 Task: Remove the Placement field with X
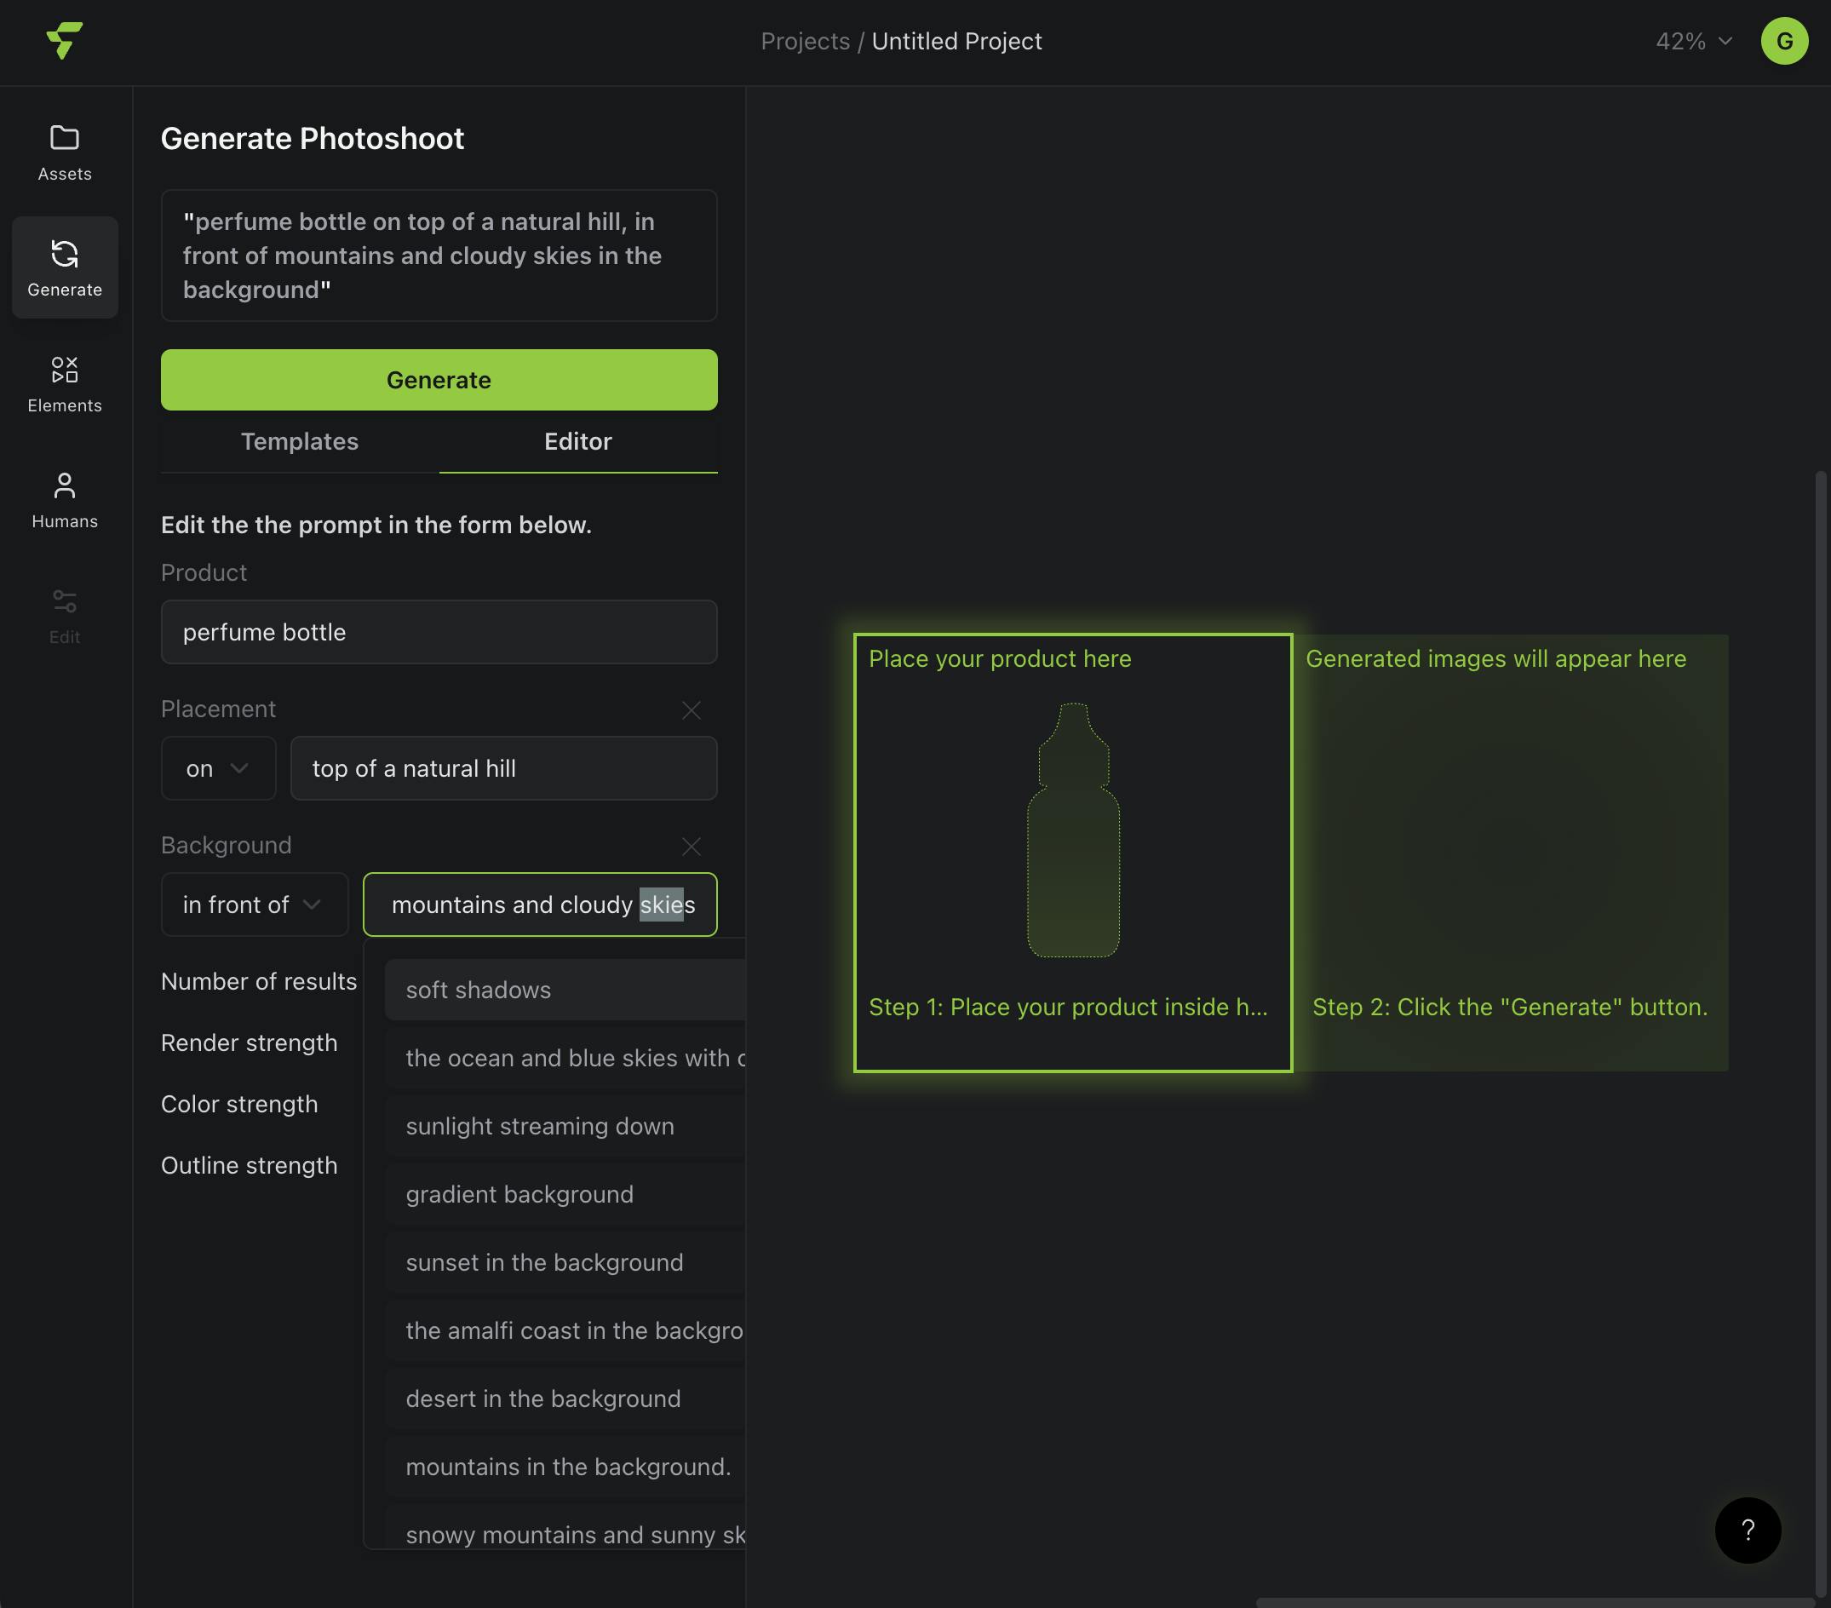[x=691, y=710]
